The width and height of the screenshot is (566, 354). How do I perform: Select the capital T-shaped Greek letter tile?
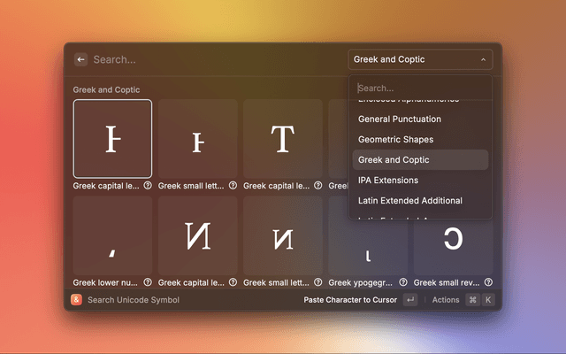pos(282,138)
